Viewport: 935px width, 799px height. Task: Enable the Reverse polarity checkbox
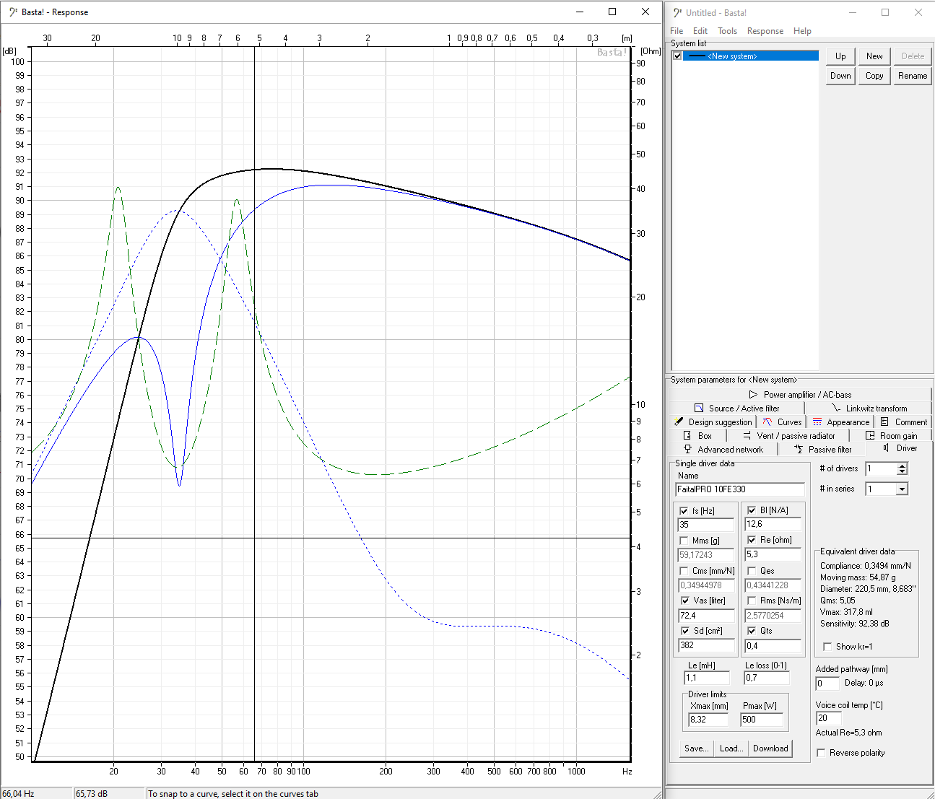(x=821, y=753)
